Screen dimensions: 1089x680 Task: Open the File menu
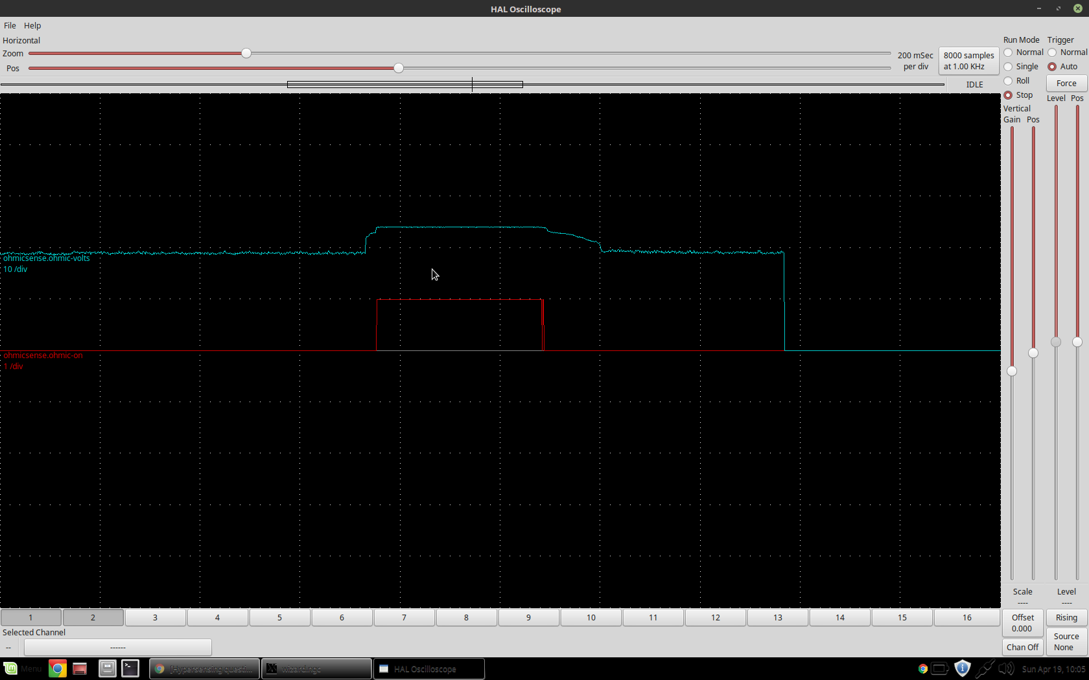pos(10,25)
